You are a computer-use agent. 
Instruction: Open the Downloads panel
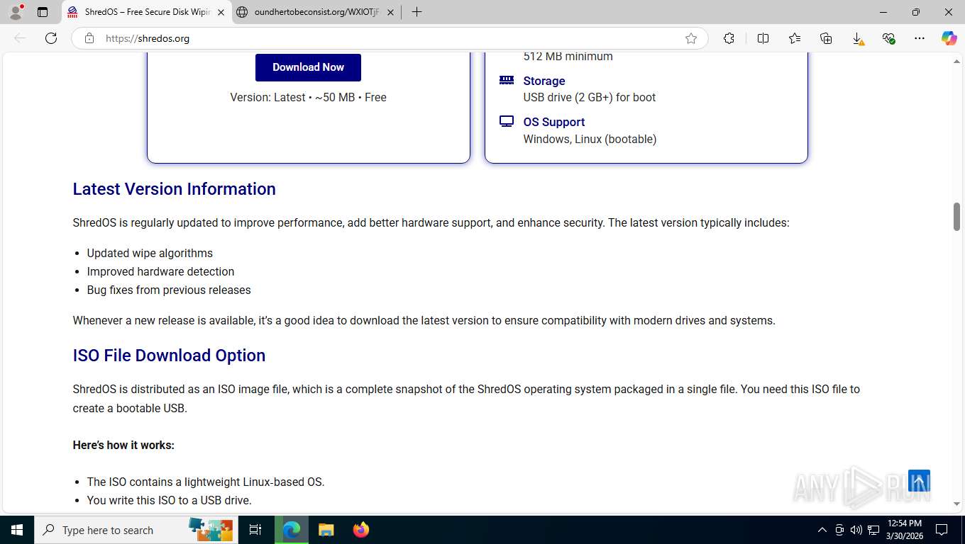[x=857, y=38]
